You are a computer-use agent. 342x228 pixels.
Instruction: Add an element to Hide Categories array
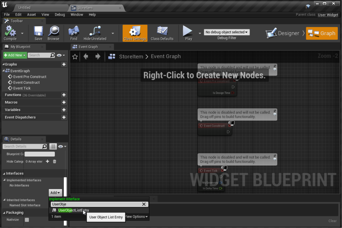point(48,161)
